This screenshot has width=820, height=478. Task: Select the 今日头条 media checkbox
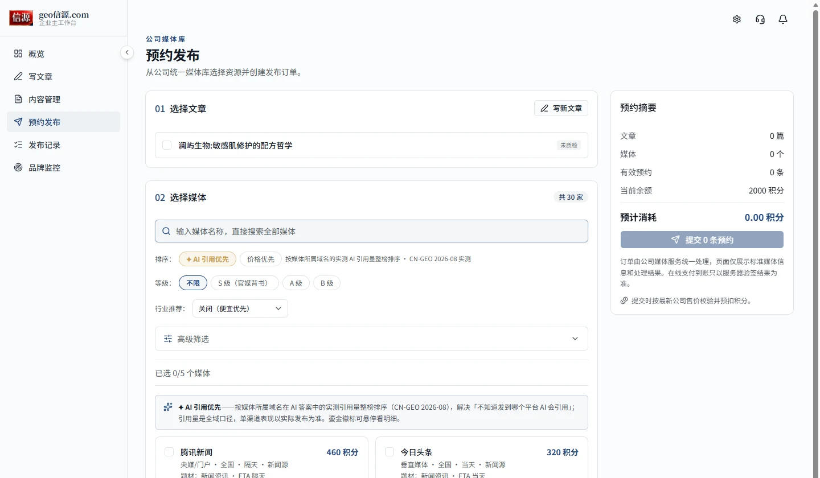coord(389,452)
